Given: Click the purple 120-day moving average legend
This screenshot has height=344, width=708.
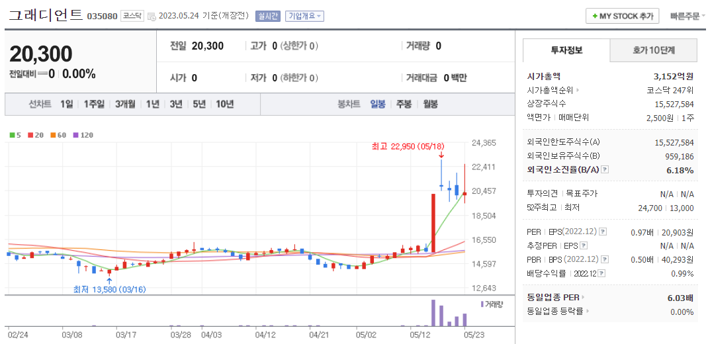Looking at the screenshot, I should (82, 135).
